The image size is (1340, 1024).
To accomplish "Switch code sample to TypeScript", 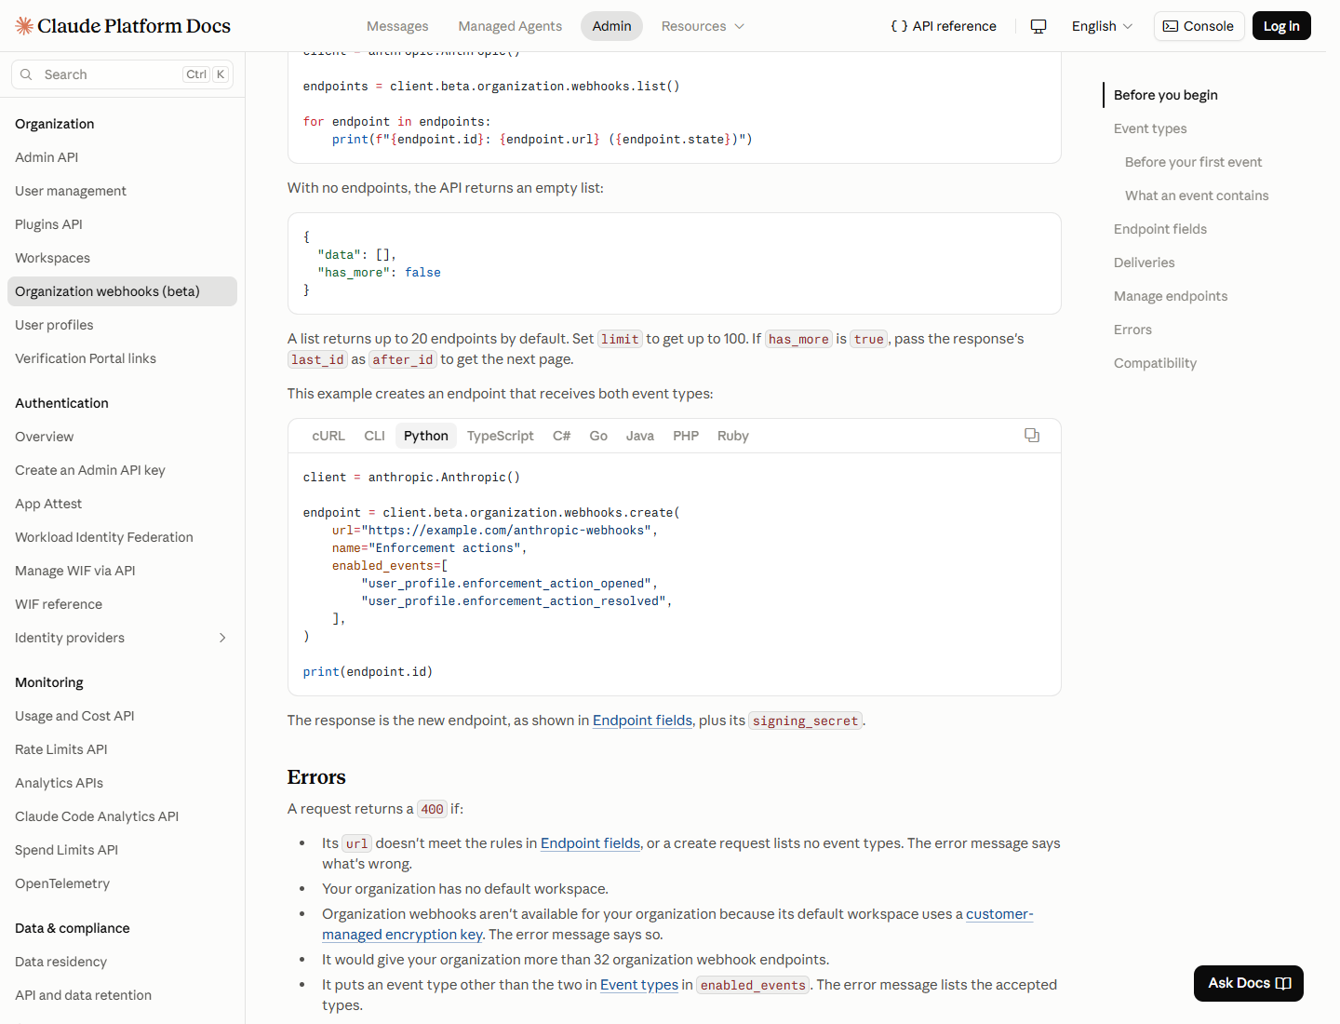I will [x=501, y=436].
